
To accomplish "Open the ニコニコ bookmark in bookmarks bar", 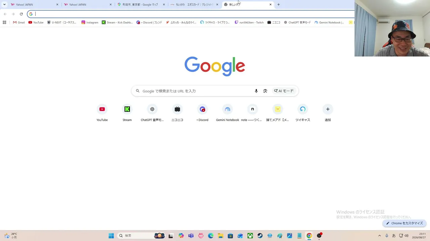I will point(274,22).
